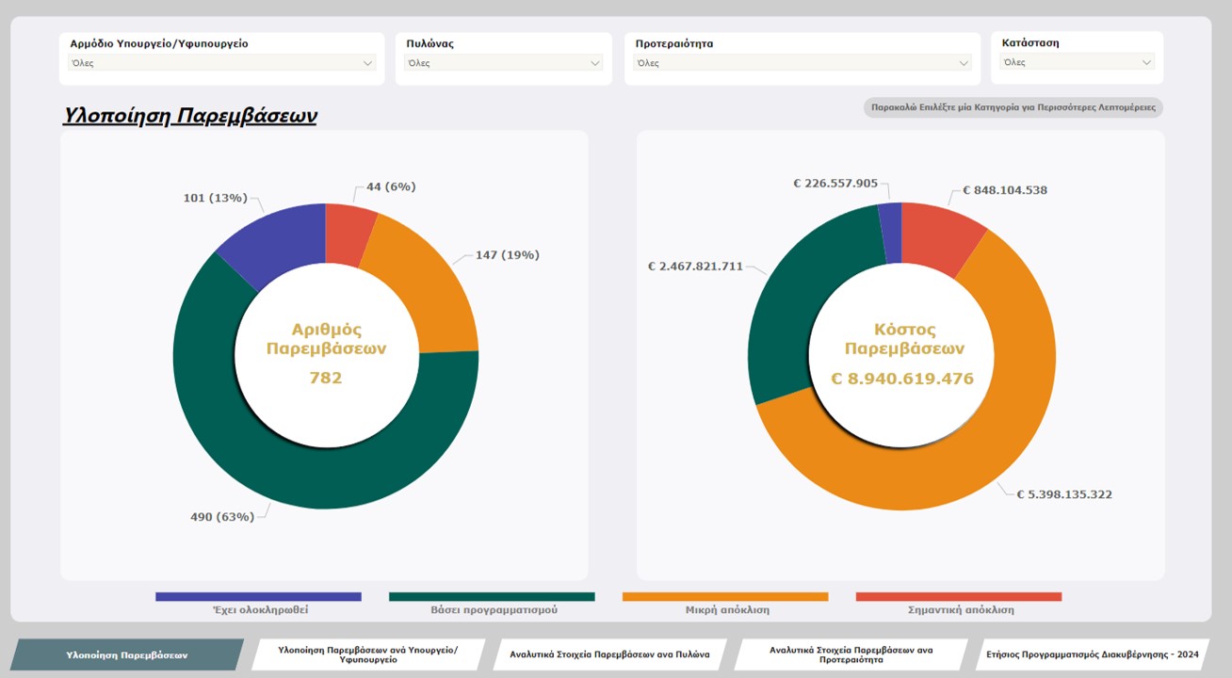The height and width of the screenshot is (678, 1232).
Task: Open the Κατάσταση filter dropdown
Action: tap(1078, 62)
